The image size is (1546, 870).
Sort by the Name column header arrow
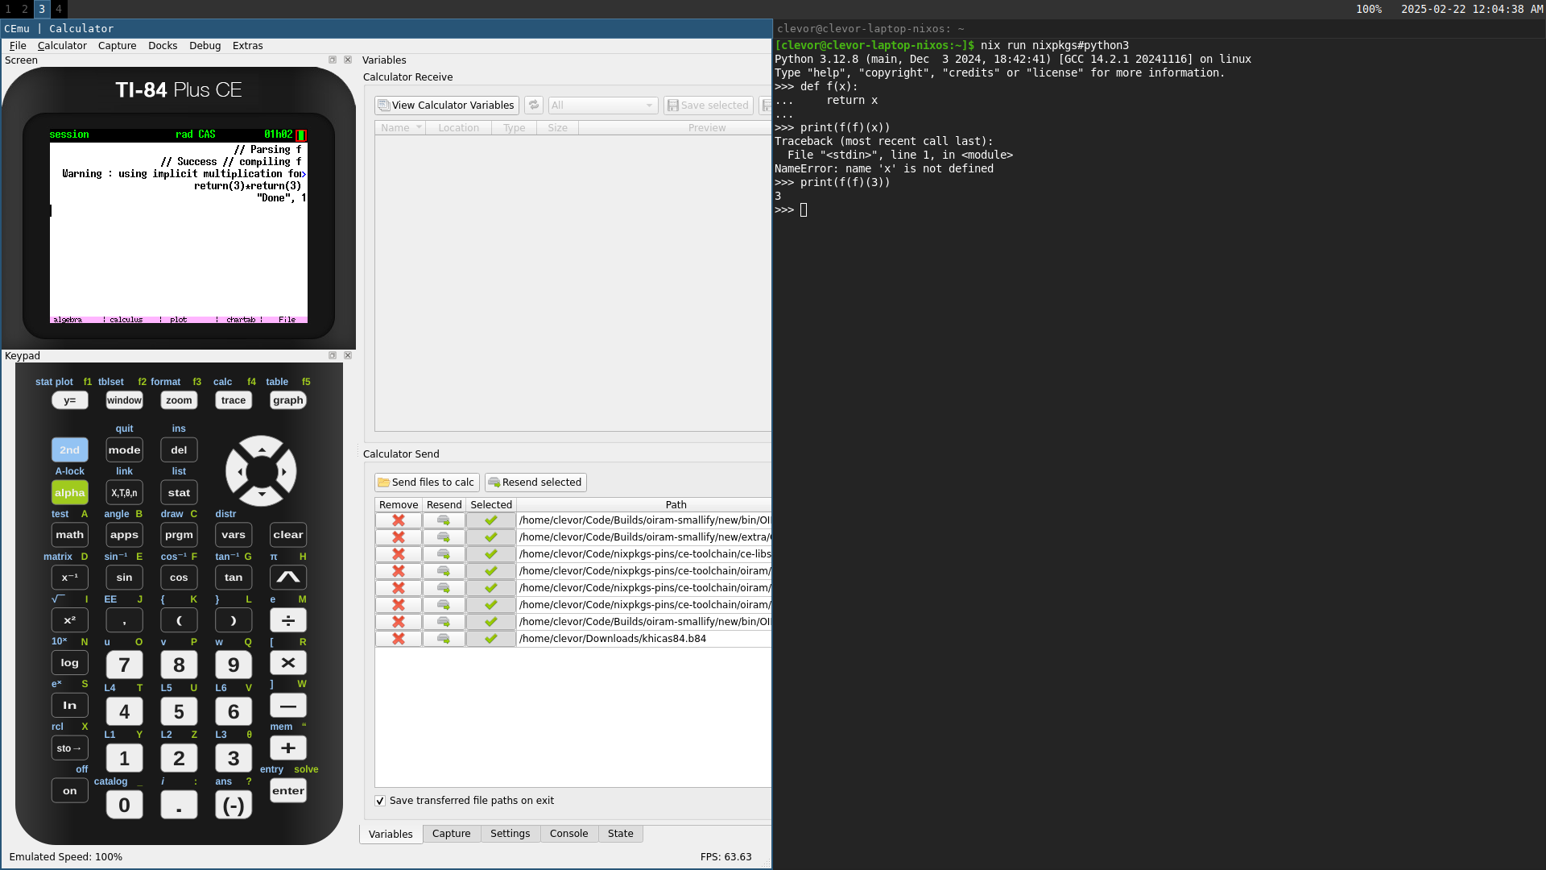point(419,127)
